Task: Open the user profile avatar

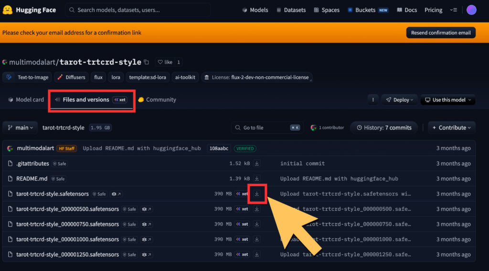Action: 471,10
